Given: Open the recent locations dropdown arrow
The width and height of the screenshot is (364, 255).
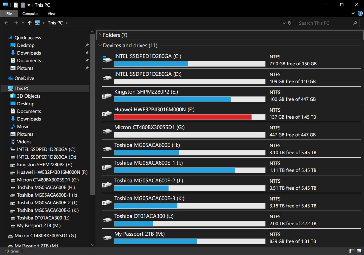Looking at the screenshot, I should tap(23, 23).
